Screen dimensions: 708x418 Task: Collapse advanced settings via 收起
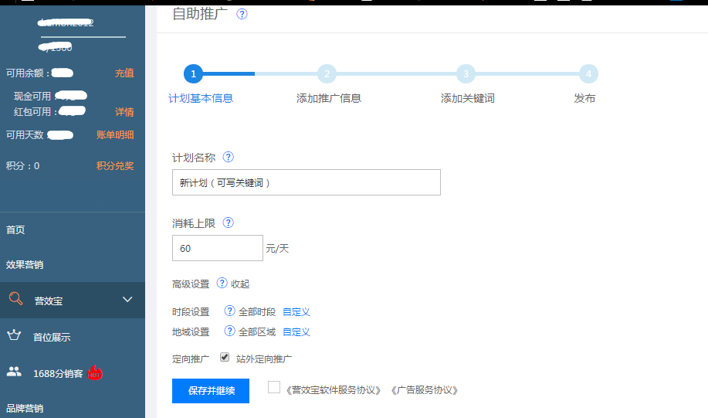[x=240, y=284]
